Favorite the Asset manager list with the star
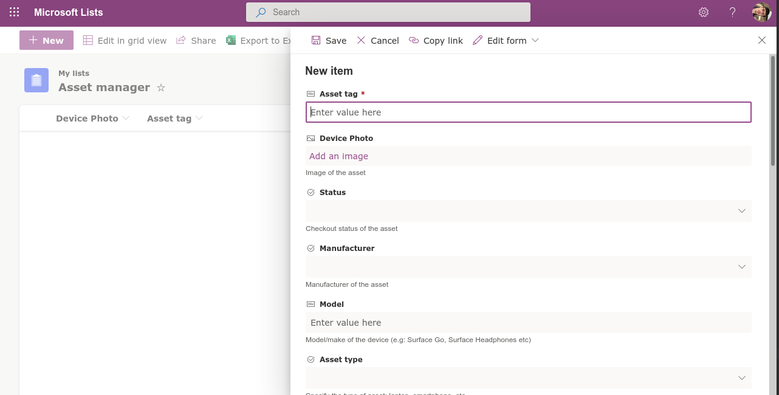Viewport: 779px width, 395px height. point(161,88)
